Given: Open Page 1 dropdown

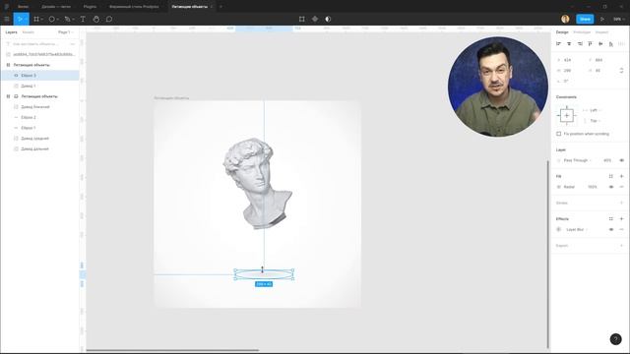Looking at the screenshot, I should point(66,32).
